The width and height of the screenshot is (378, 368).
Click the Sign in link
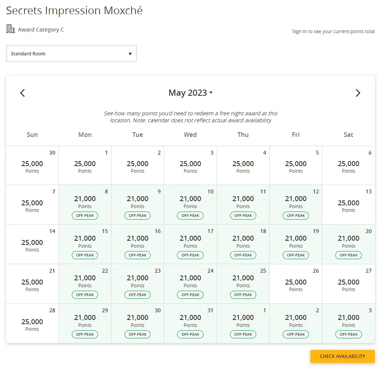(x=299, y=32)
